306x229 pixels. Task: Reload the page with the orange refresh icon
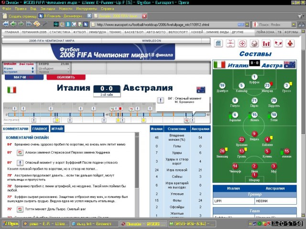click(x=37, y=24)
